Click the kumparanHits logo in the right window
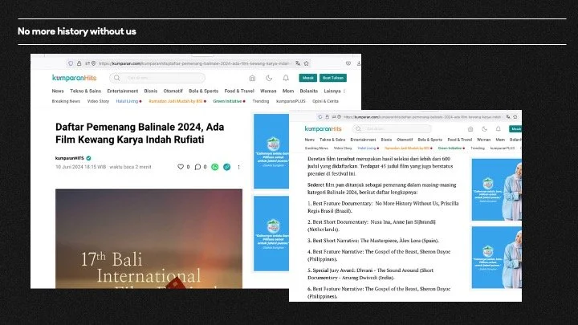 (x=323, y=128)
